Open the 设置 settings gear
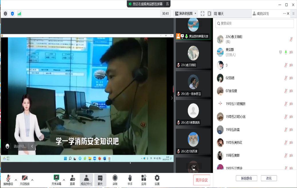Image resolution: width=297 pixels, height=188 pixels. pos(157,180)
